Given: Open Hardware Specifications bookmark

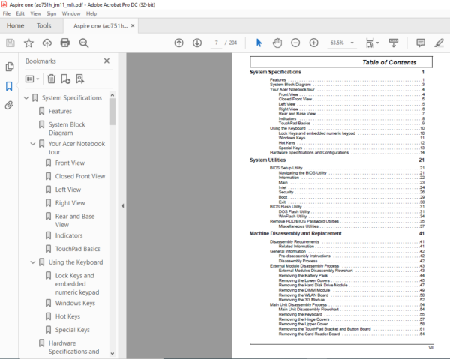Looking at the screenshot, I should [73, 347].
